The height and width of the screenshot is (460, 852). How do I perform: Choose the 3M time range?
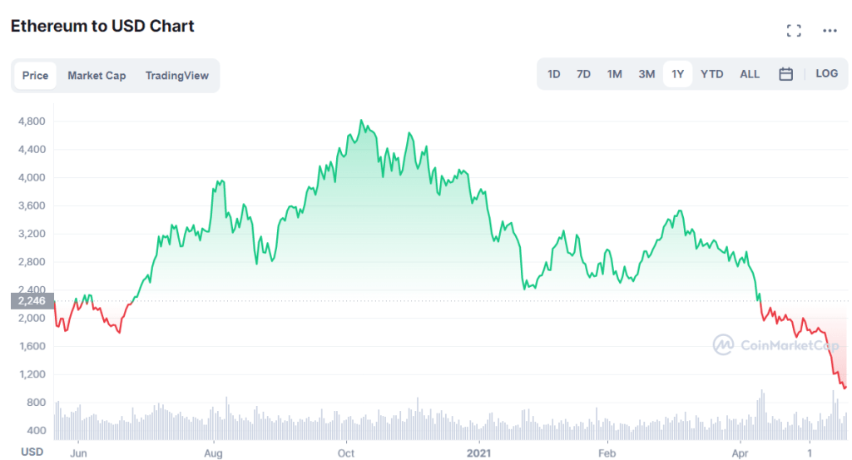646,74
